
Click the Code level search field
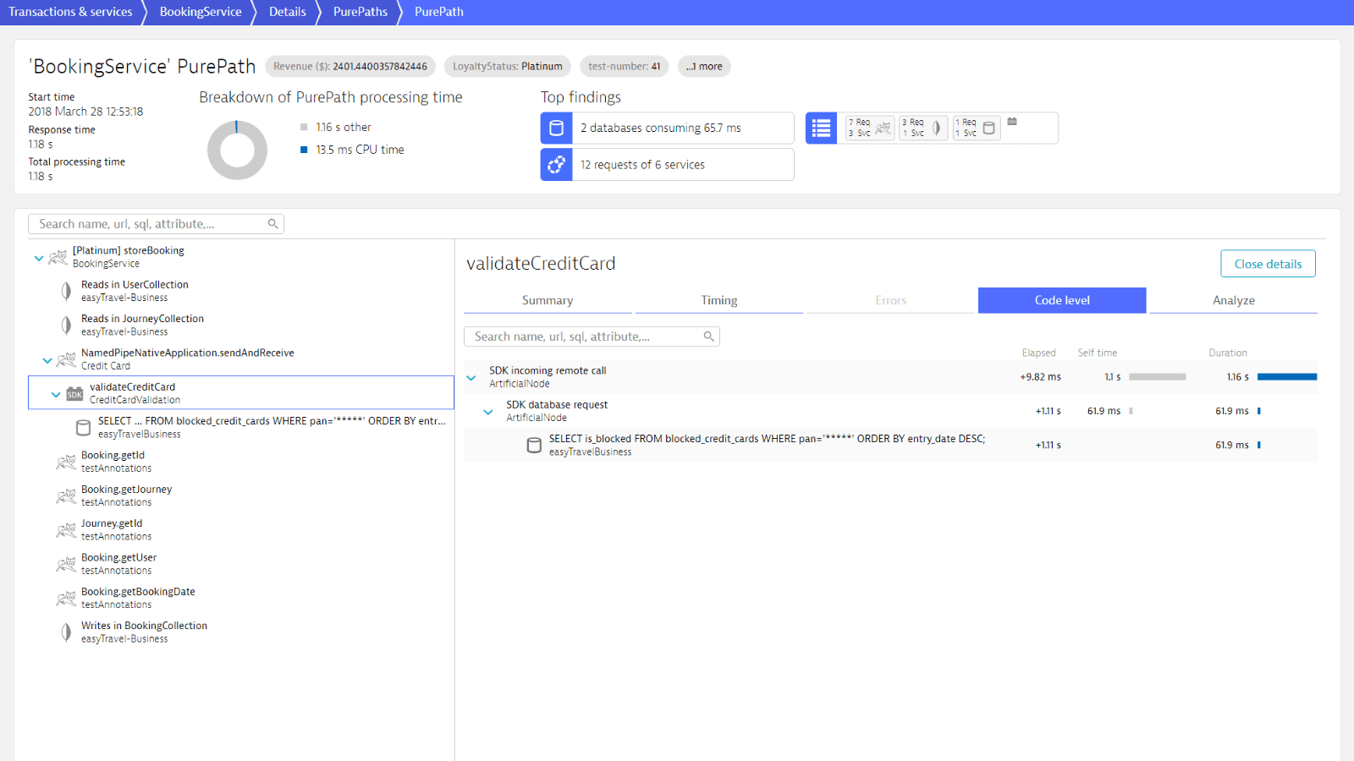[x=592, y=337]
